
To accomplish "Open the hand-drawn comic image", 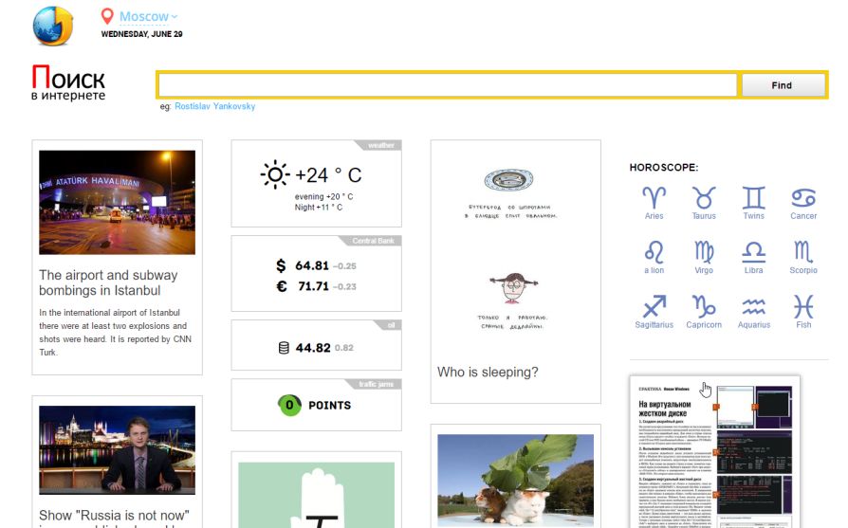I will [515, 248].
